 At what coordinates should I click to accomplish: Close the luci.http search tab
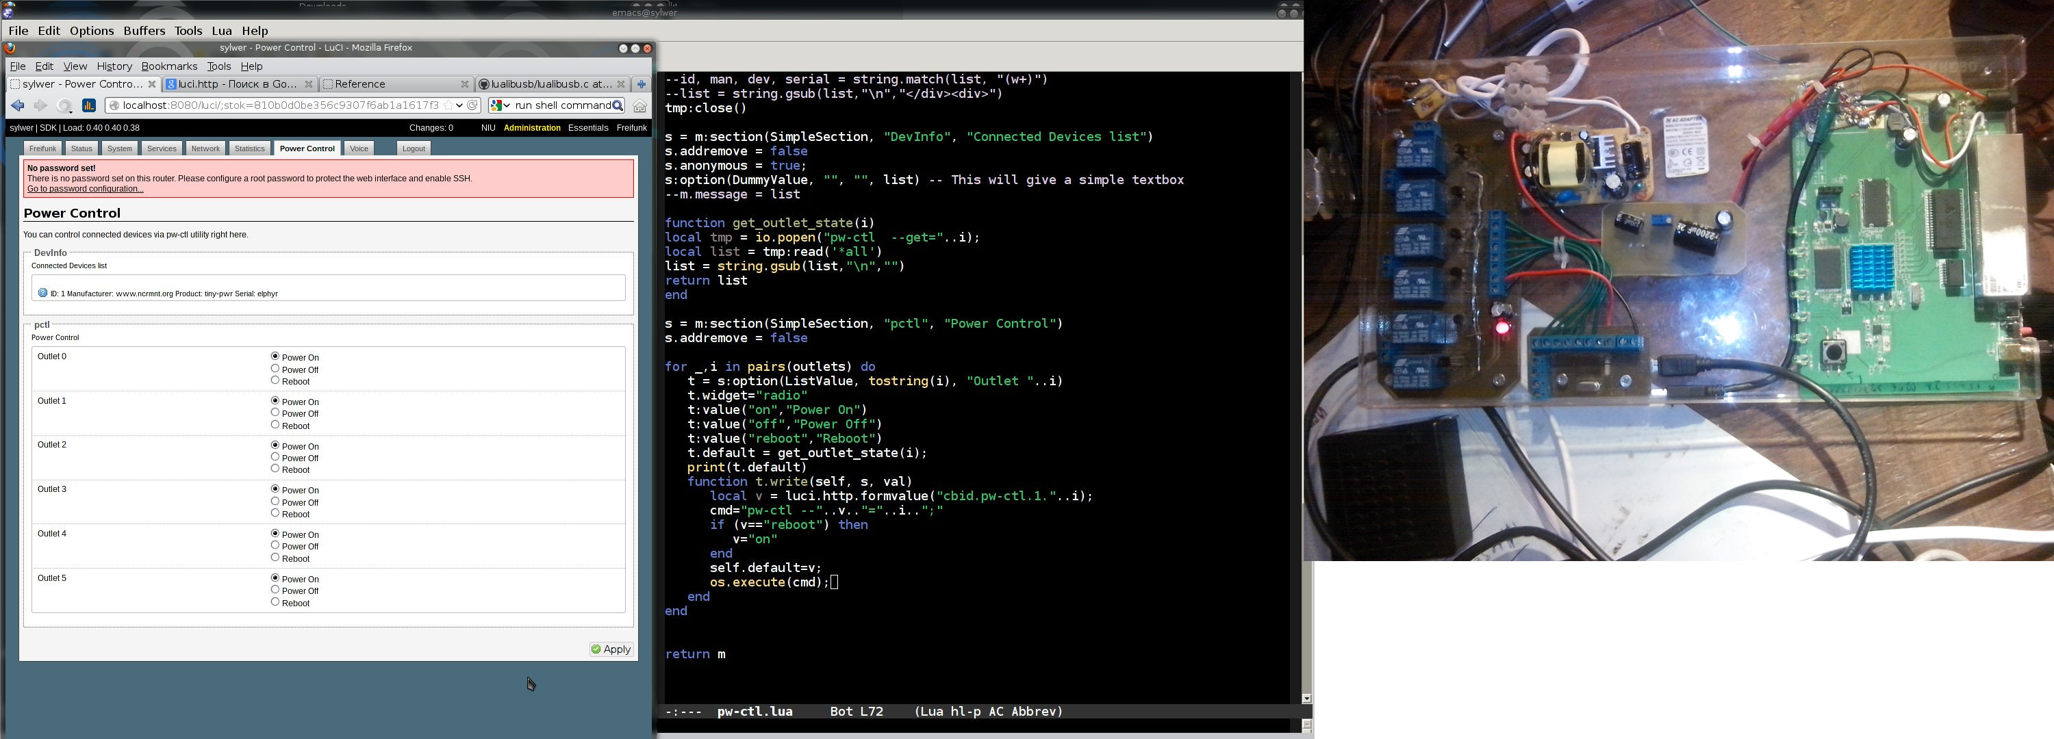click(x=309, y=83)
